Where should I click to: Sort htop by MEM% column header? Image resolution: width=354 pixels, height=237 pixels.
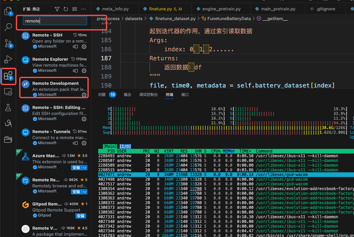point(229,151)
